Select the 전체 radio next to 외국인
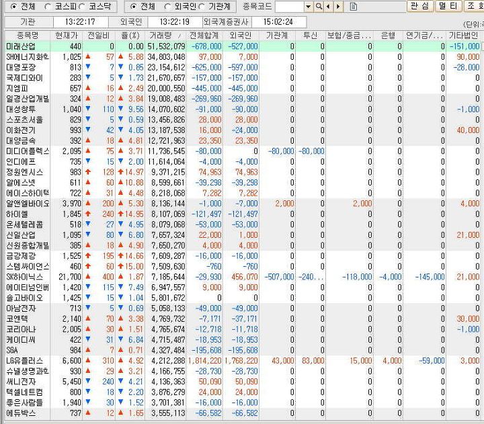 (x=133, y=7)
